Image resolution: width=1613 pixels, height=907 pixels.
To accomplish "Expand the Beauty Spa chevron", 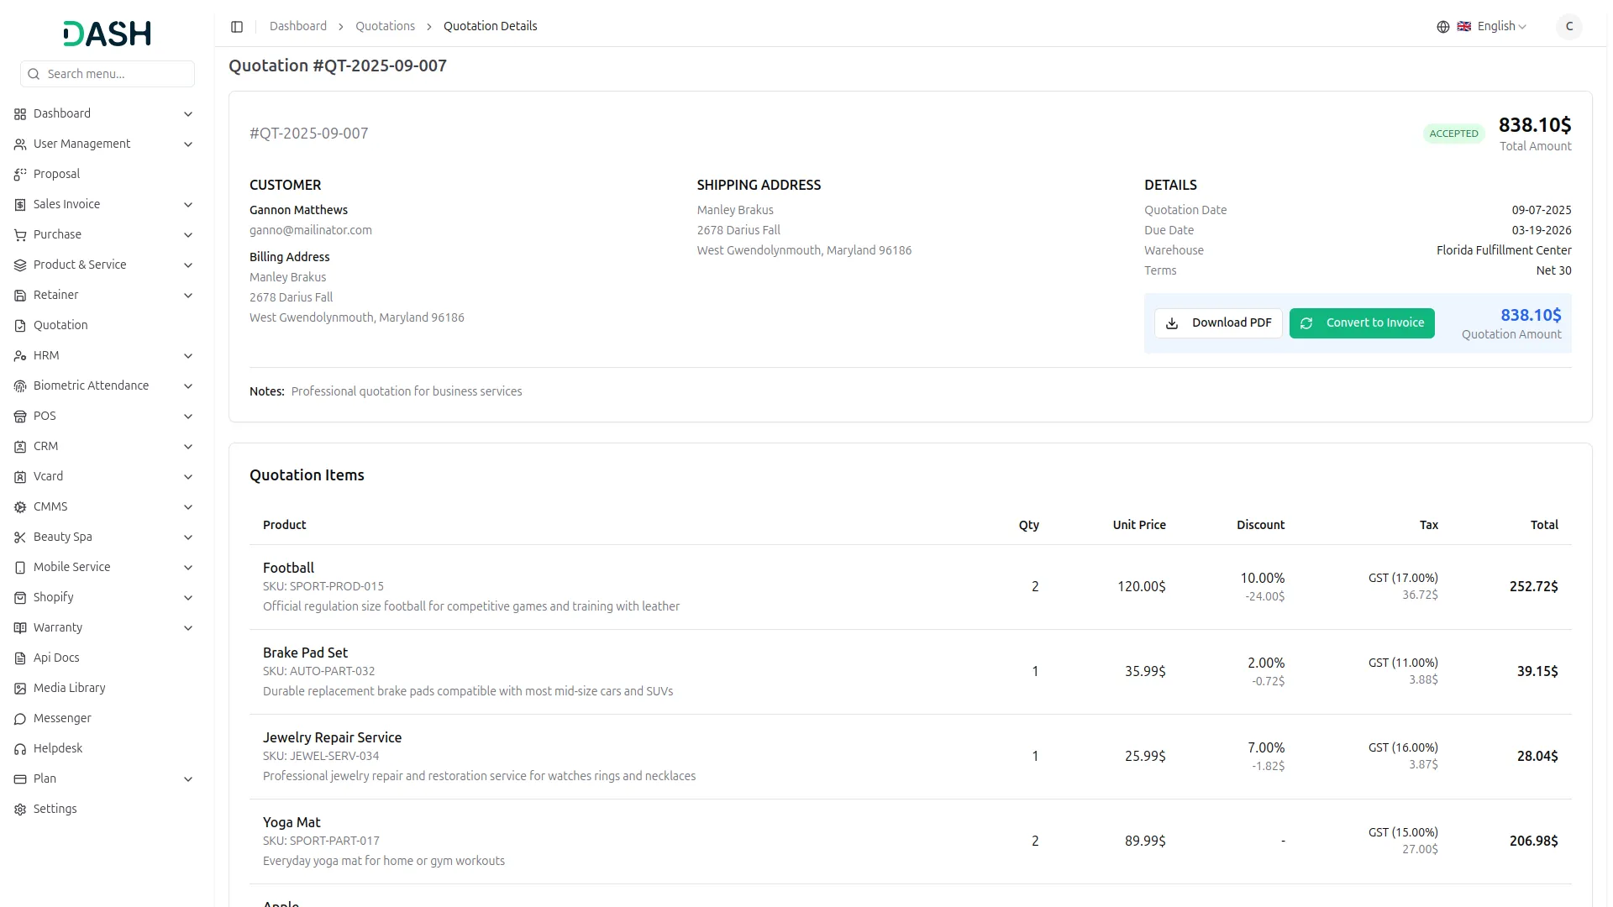I will coord(188,537).
